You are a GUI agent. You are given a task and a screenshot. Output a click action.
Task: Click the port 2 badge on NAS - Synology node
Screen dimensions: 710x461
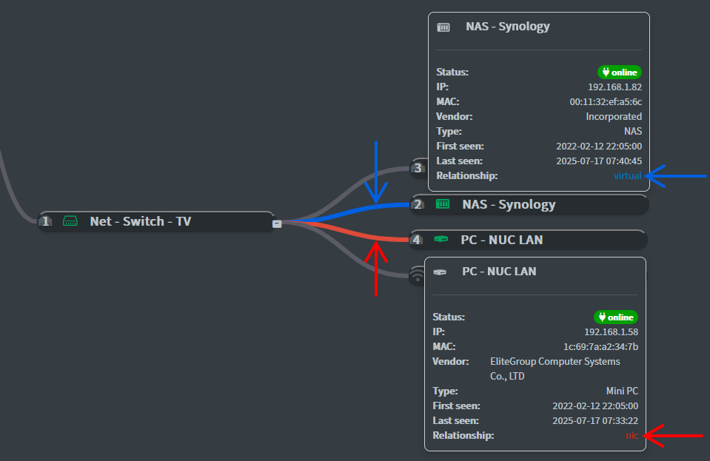[418, 204]
